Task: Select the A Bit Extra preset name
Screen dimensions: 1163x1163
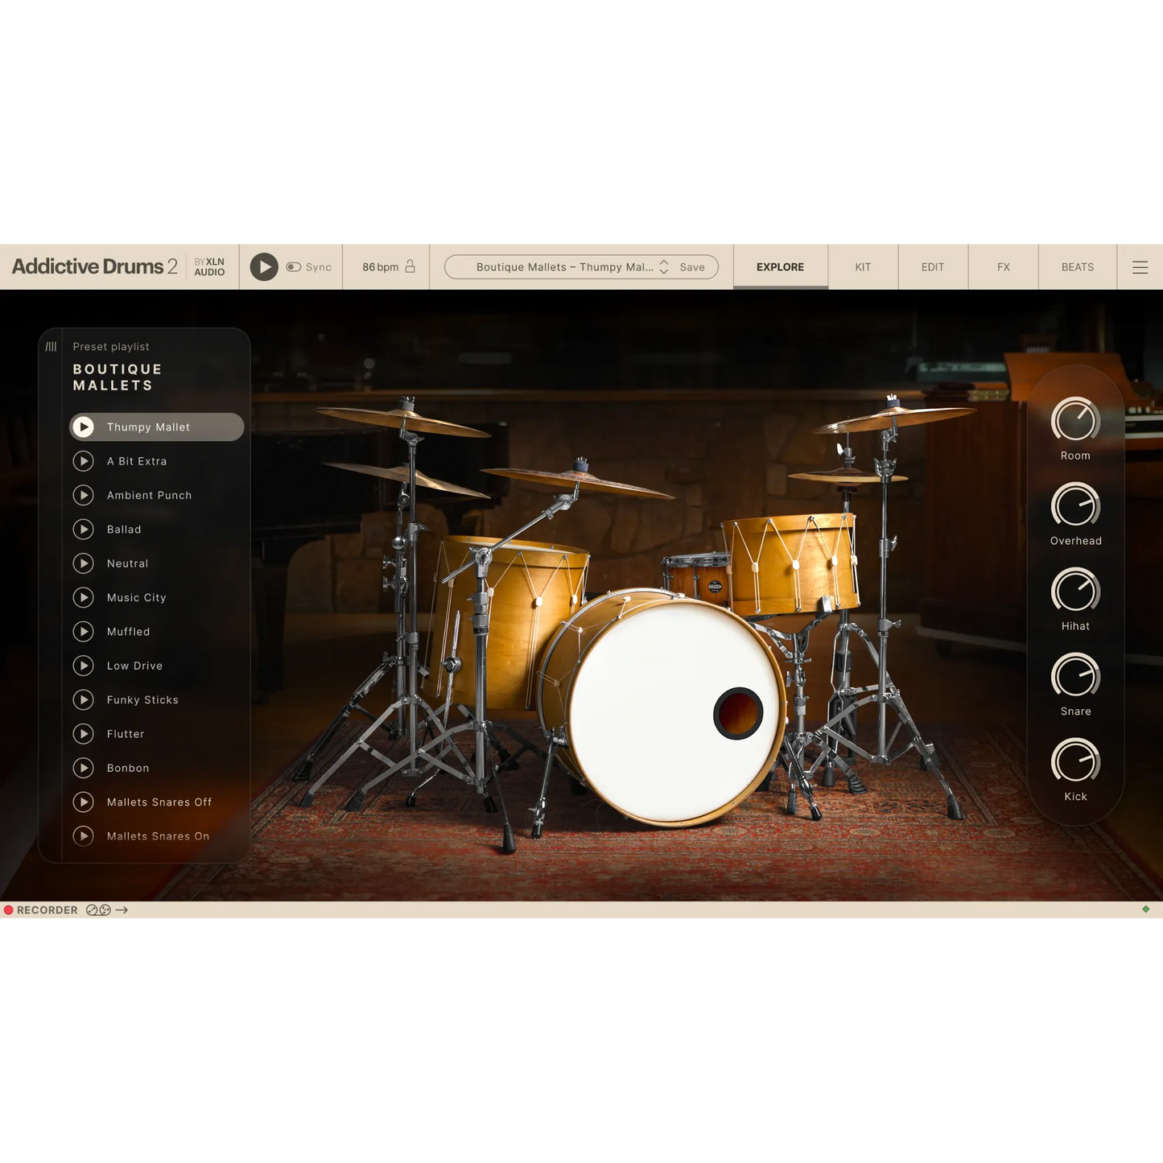Action: (137, 461)
